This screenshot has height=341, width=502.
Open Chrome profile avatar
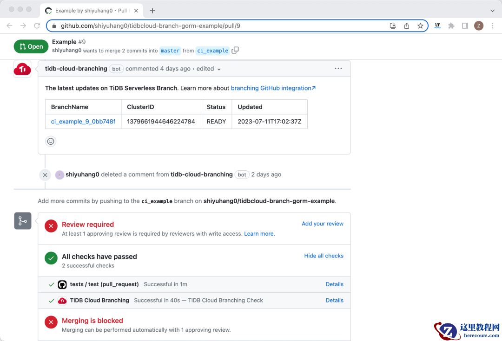479,26
